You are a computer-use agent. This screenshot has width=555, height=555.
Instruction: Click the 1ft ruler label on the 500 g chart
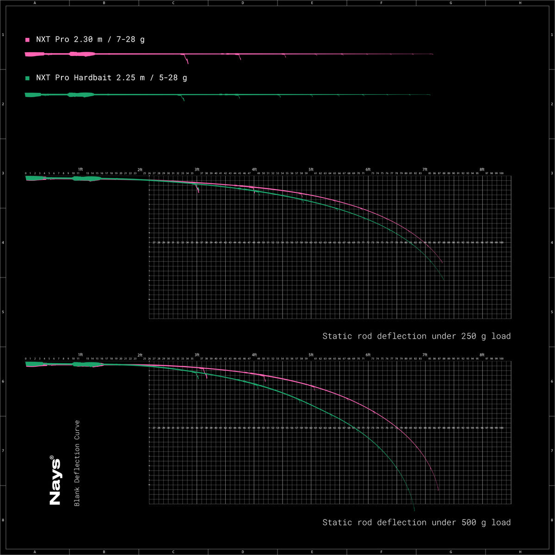80,355
